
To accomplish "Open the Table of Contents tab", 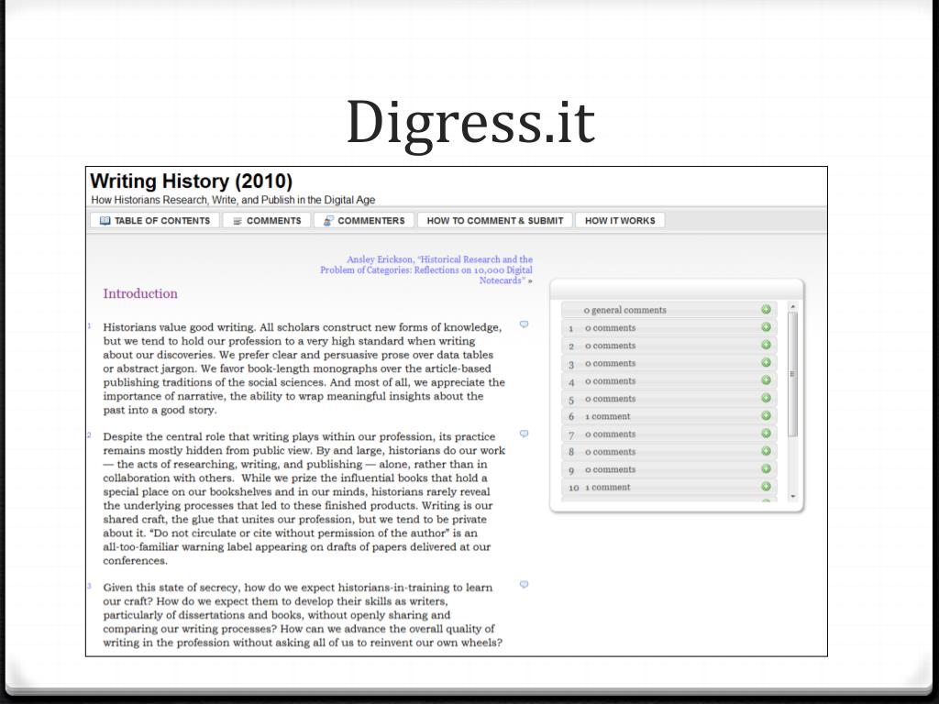I will click(x=155, y=220).
